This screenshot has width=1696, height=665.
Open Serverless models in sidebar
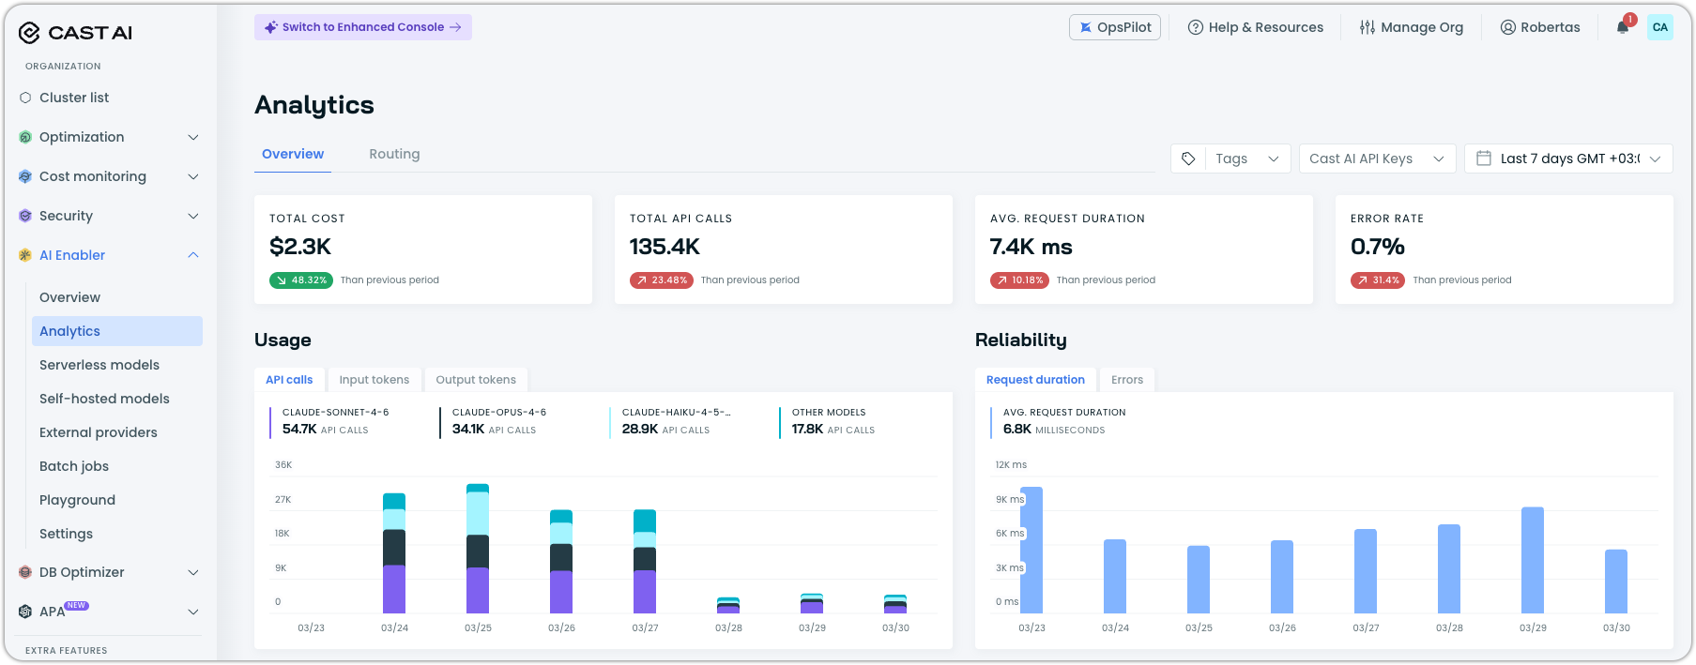coord(99,365)
